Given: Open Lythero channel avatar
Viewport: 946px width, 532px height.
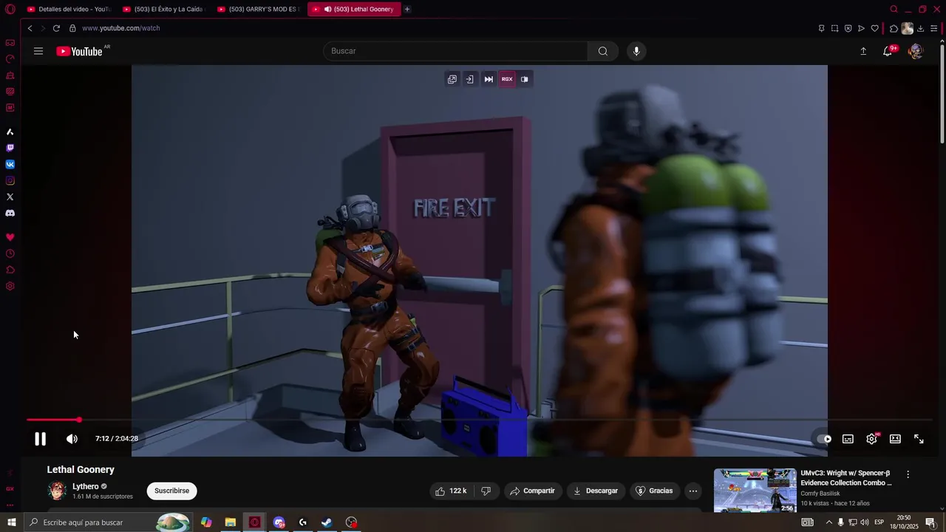Looking at the screenshot, I should point(57,491).
